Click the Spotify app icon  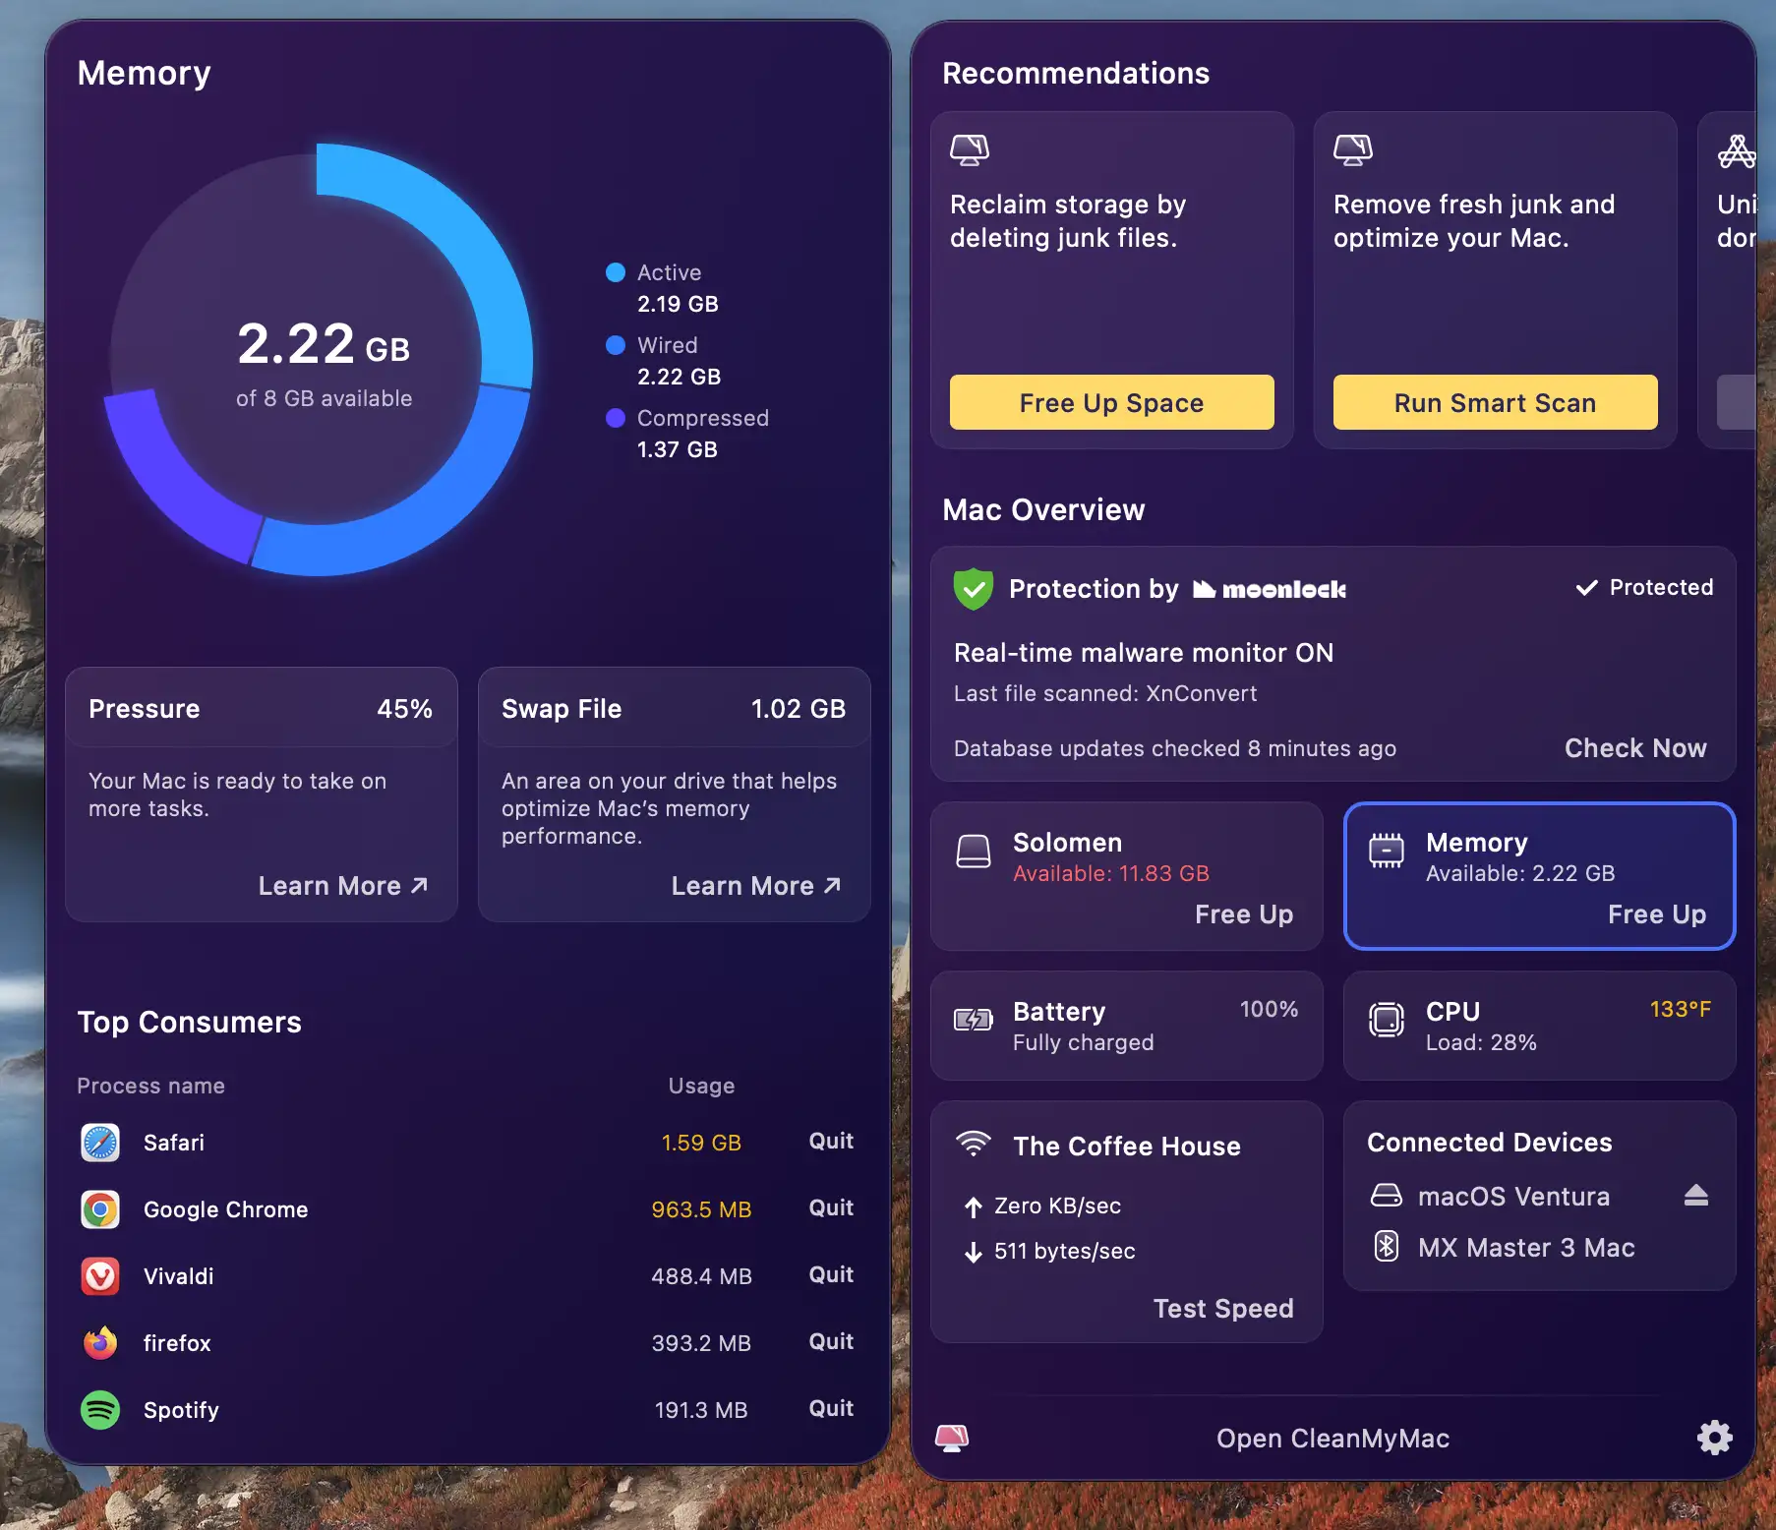tap(100, 1410)
